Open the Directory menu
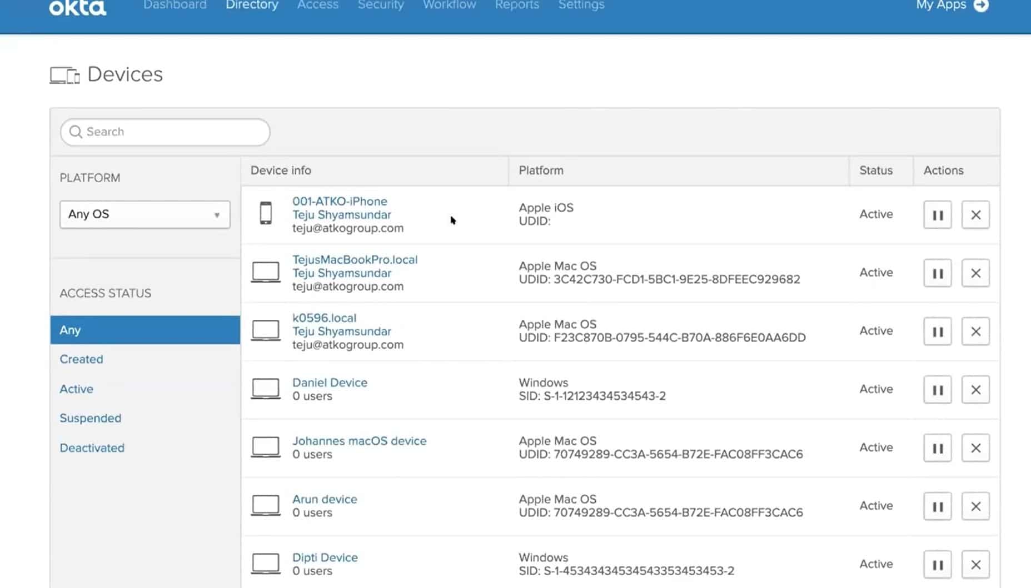1031x588 pixels. click(x=252, y=6)
